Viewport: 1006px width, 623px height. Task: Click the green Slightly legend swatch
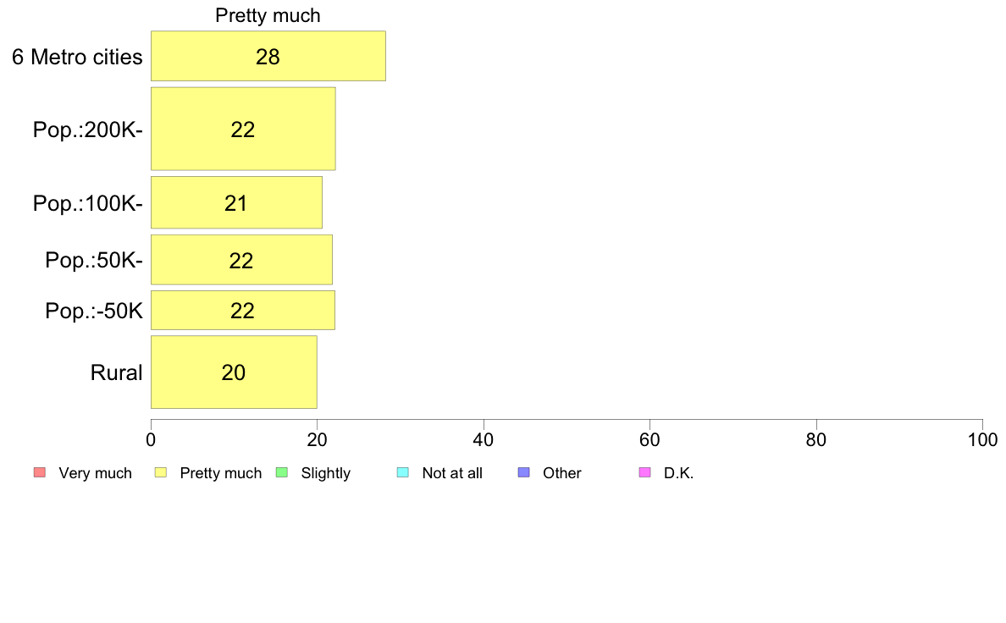pyautogui.click(x=282, y=473)
